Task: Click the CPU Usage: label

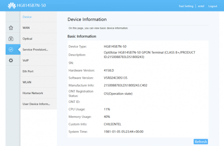Action: pyautogui.click(x=77, y=109)
